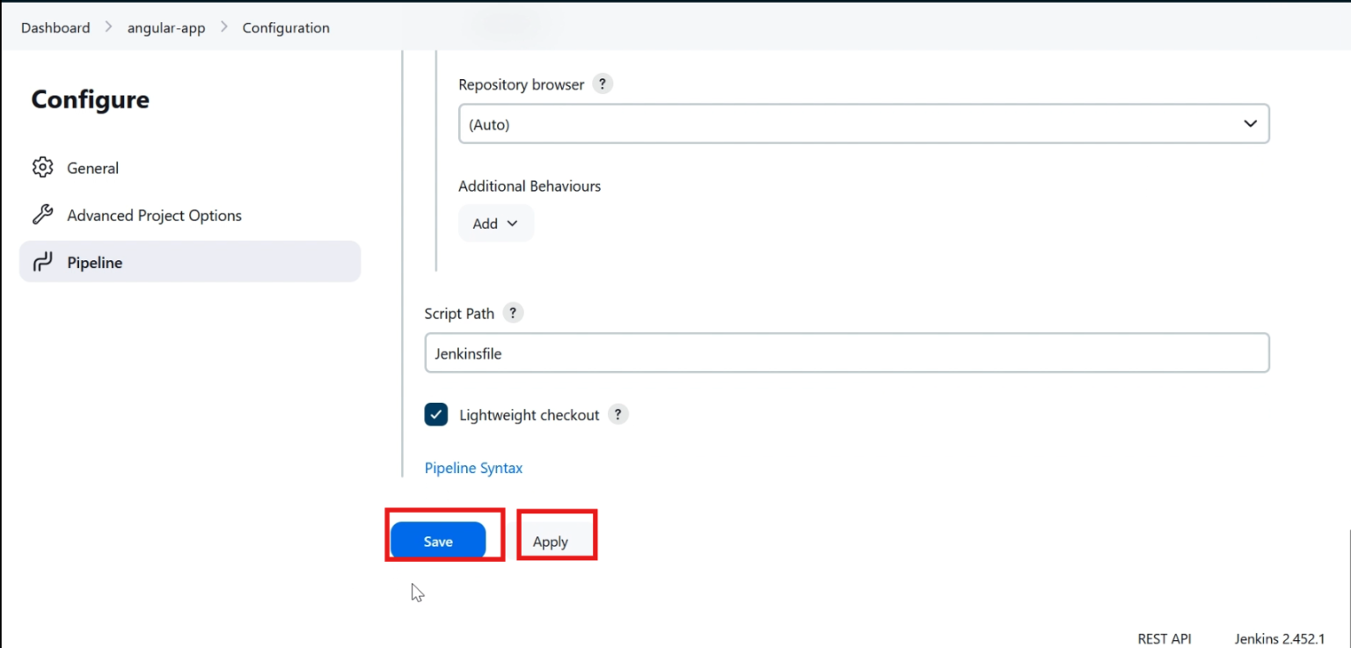Switch to Advanced Project Options section
Viewport: 1351px width, 648px height.
pyautogui.click(x=154, y=215)
